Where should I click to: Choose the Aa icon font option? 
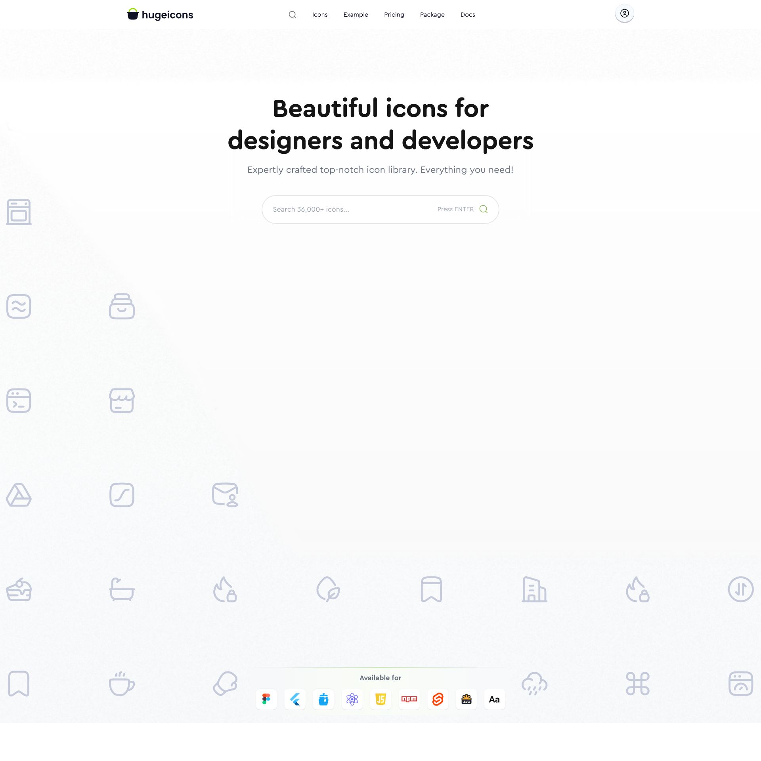pyautogui.click(x=495, y=699)
